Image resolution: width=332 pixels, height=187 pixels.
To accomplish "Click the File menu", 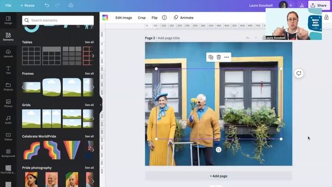I will coord(8,5).
